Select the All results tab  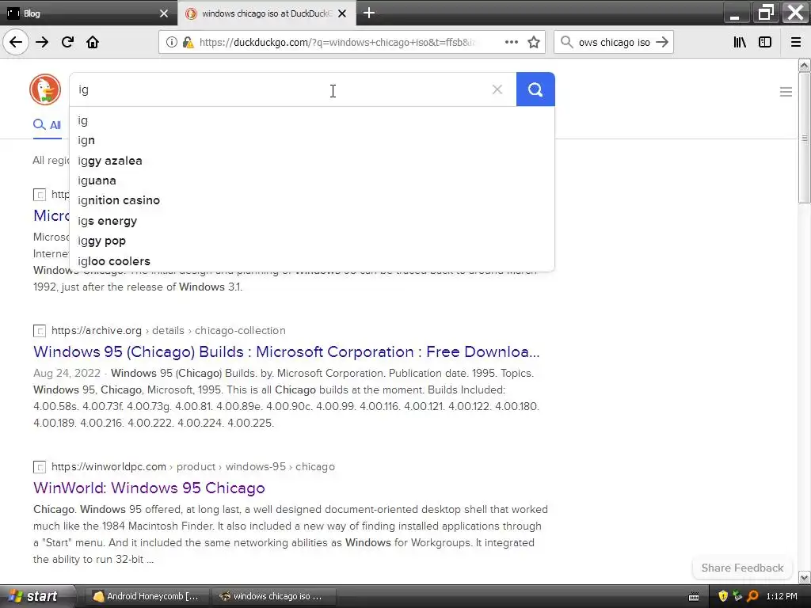(x=48, y=125)
